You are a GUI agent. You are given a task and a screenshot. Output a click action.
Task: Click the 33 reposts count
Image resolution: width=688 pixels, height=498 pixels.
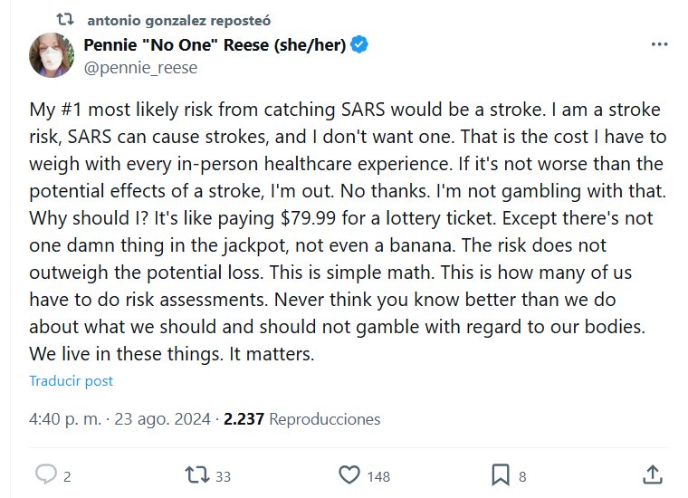click(223, 475)
